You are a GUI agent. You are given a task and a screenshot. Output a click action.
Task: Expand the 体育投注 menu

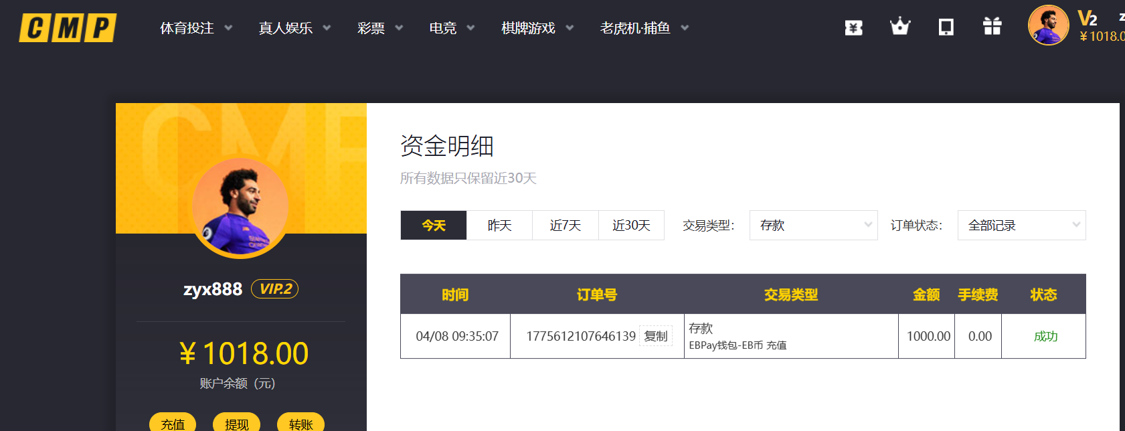coord(195,28)
